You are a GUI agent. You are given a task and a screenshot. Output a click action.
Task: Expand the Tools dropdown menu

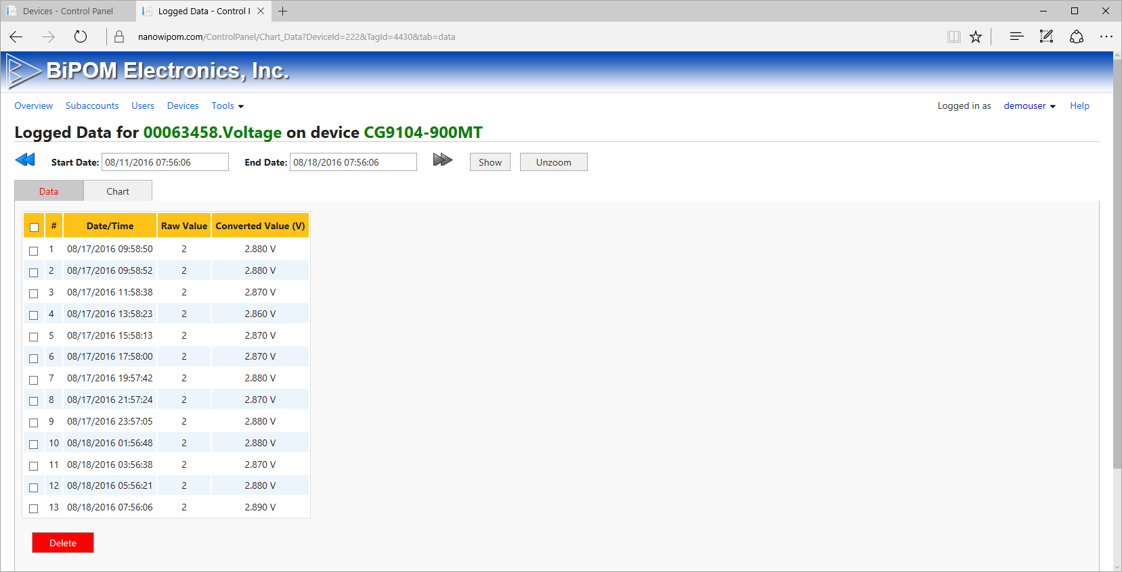(228, 106)
